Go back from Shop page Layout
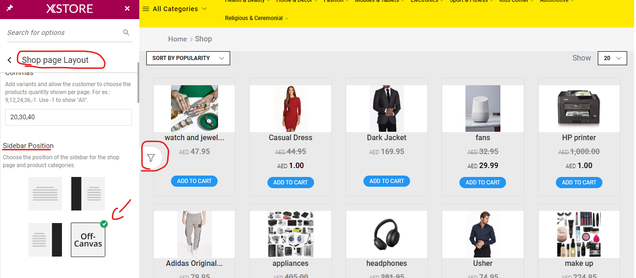Viewport: 636px width, 278px height. 9,60
